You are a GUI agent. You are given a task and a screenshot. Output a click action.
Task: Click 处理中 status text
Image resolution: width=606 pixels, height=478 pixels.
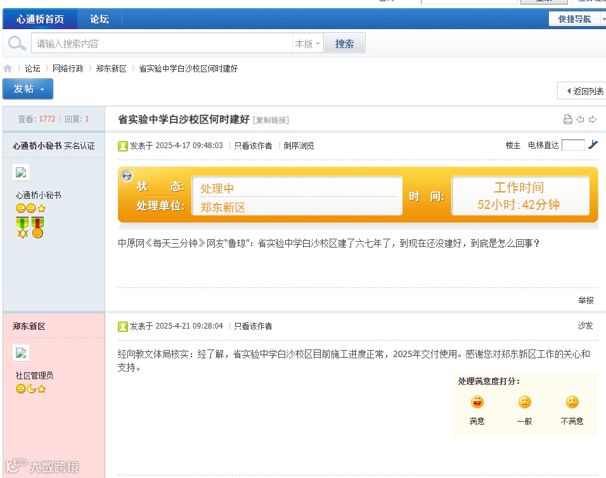(x=217, y=189)
